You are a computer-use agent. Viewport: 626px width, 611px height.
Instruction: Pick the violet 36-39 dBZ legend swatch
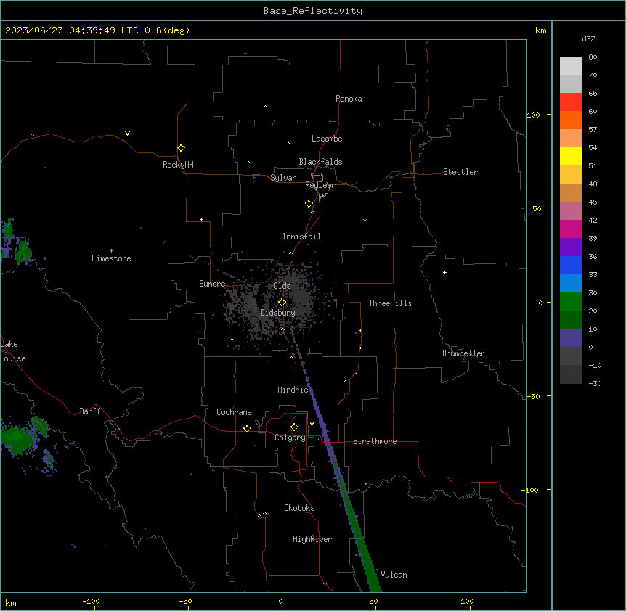click(571, 247)
